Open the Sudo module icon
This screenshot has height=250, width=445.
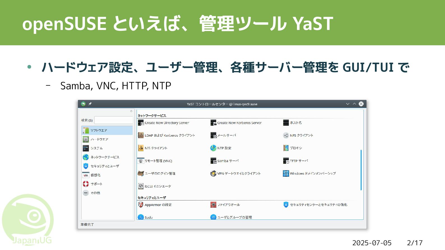[x=141, y=217]
